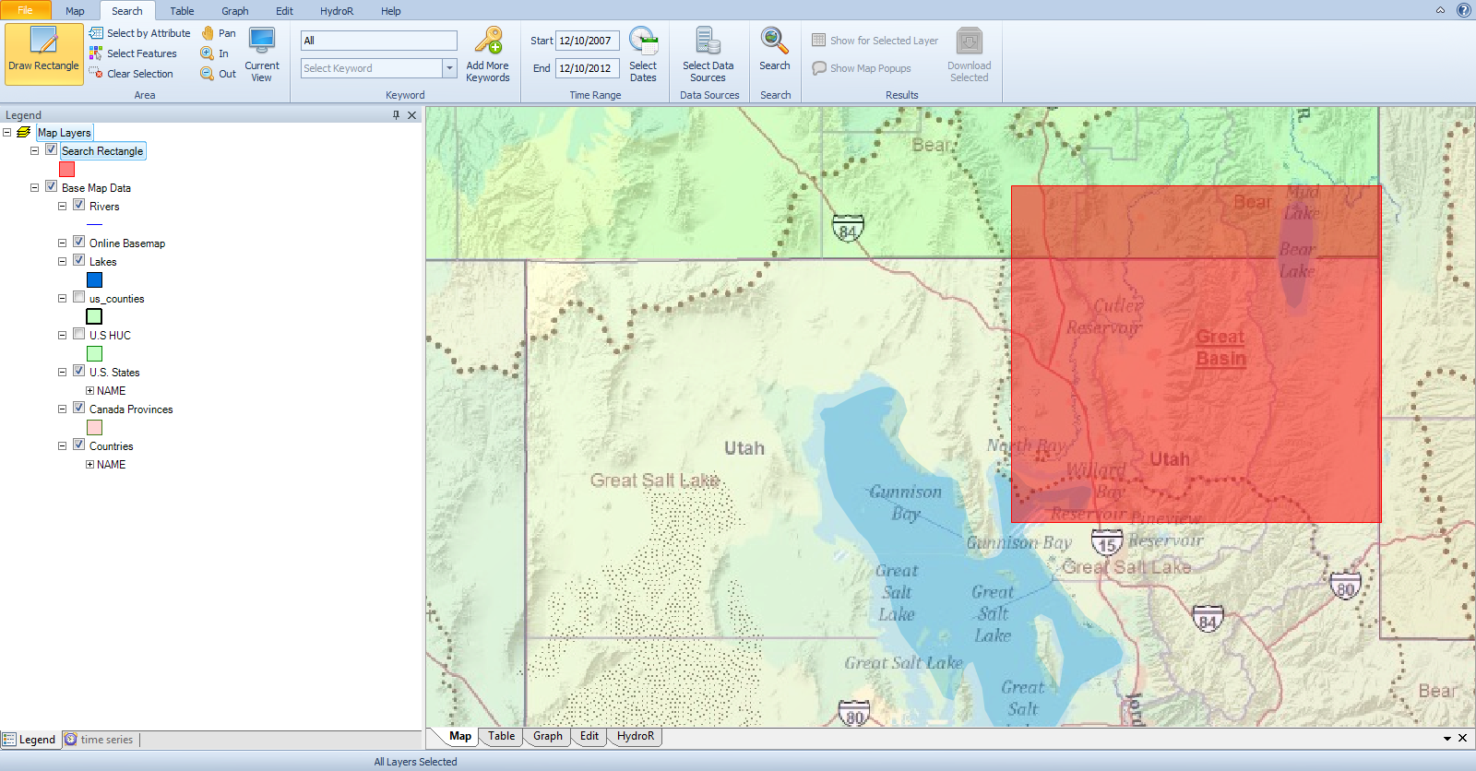Use Current View as search area
1476x771 pixels.
click(x=262, y=54)
